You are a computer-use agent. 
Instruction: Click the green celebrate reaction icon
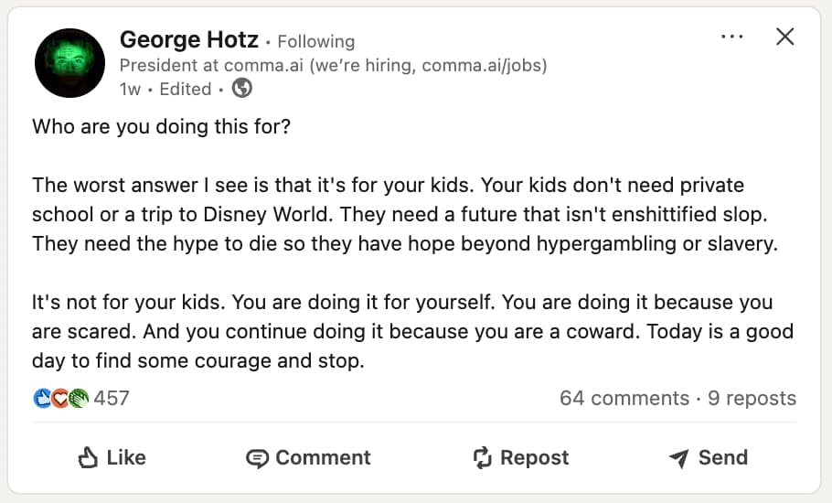coord(78,399)
